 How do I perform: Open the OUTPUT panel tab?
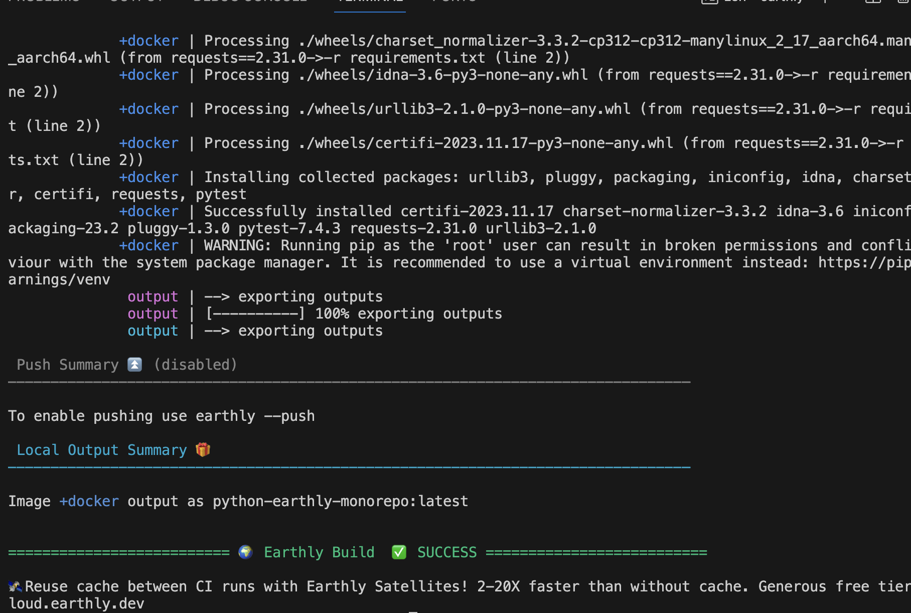pyautogui.click(x=136, y=2)
